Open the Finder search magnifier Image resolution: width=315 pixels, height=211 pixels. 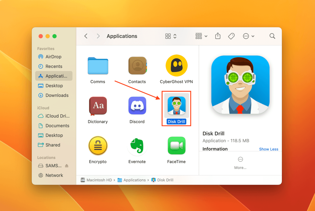272,36
